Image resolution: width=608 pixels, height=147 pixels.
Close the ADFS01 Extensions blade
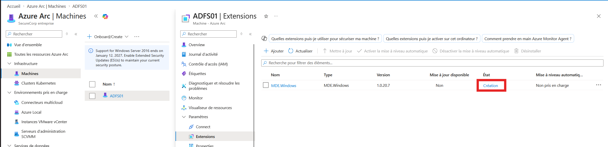[598, 16]
